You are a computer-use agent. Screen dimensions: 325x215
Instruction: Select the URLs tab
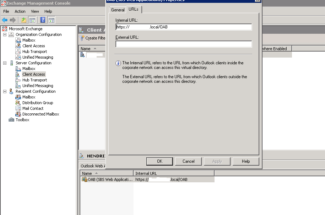[134, 9]
